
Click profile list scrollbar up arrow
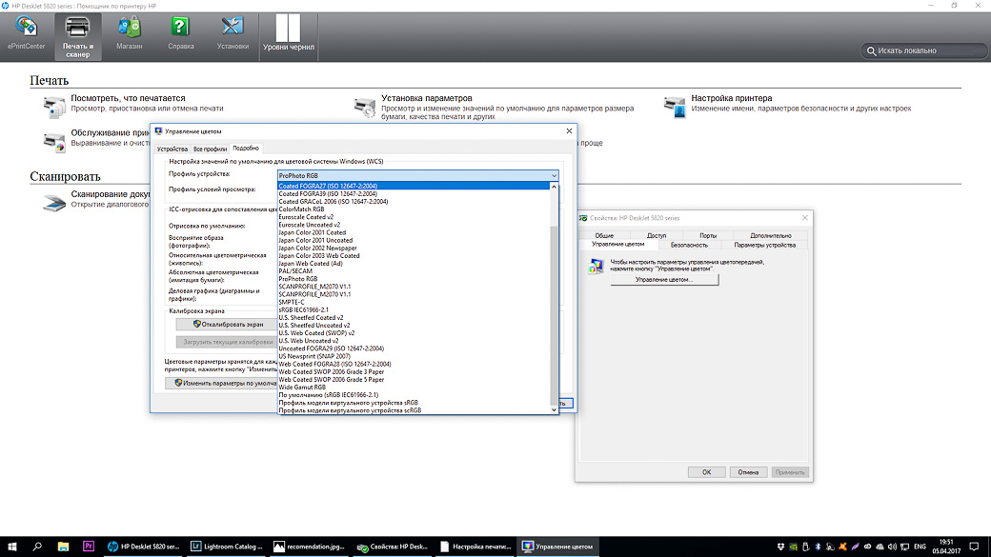pos(555,187)
